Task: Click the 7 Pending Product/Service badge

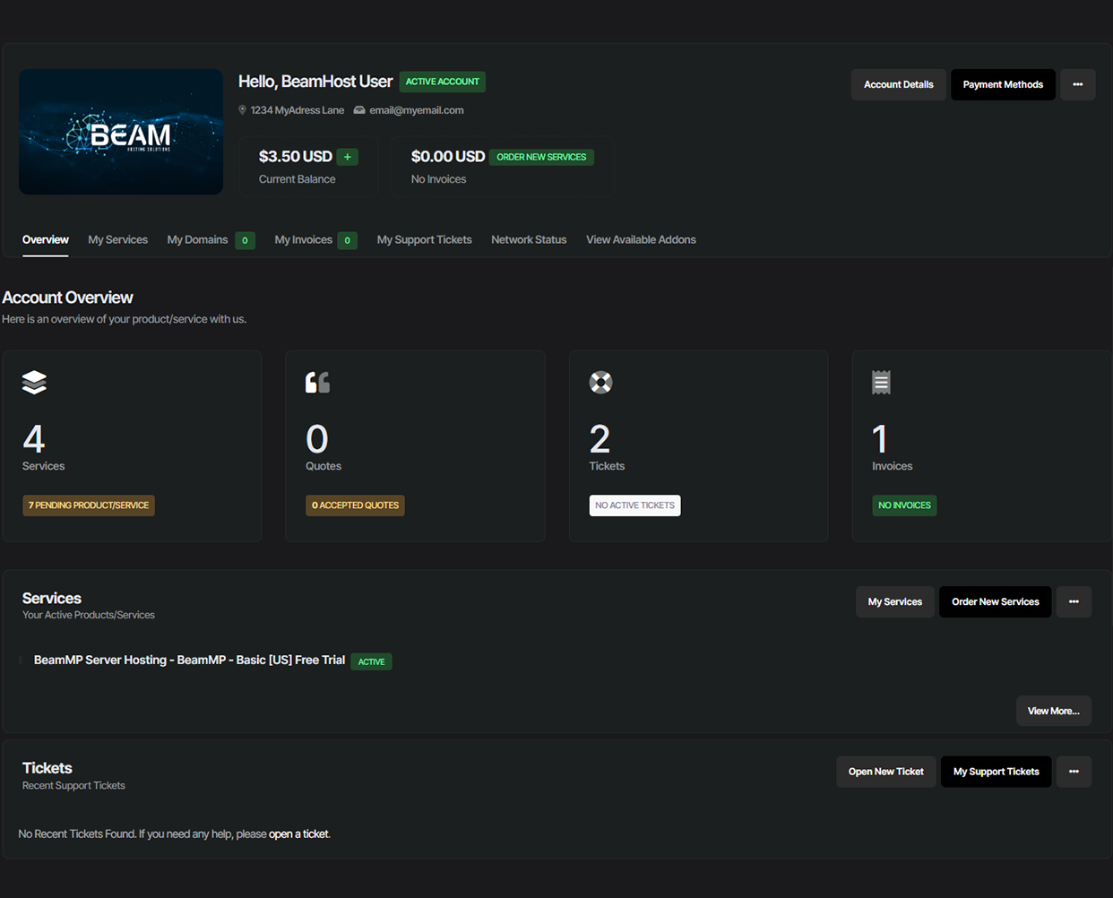Action: [89, 505]
